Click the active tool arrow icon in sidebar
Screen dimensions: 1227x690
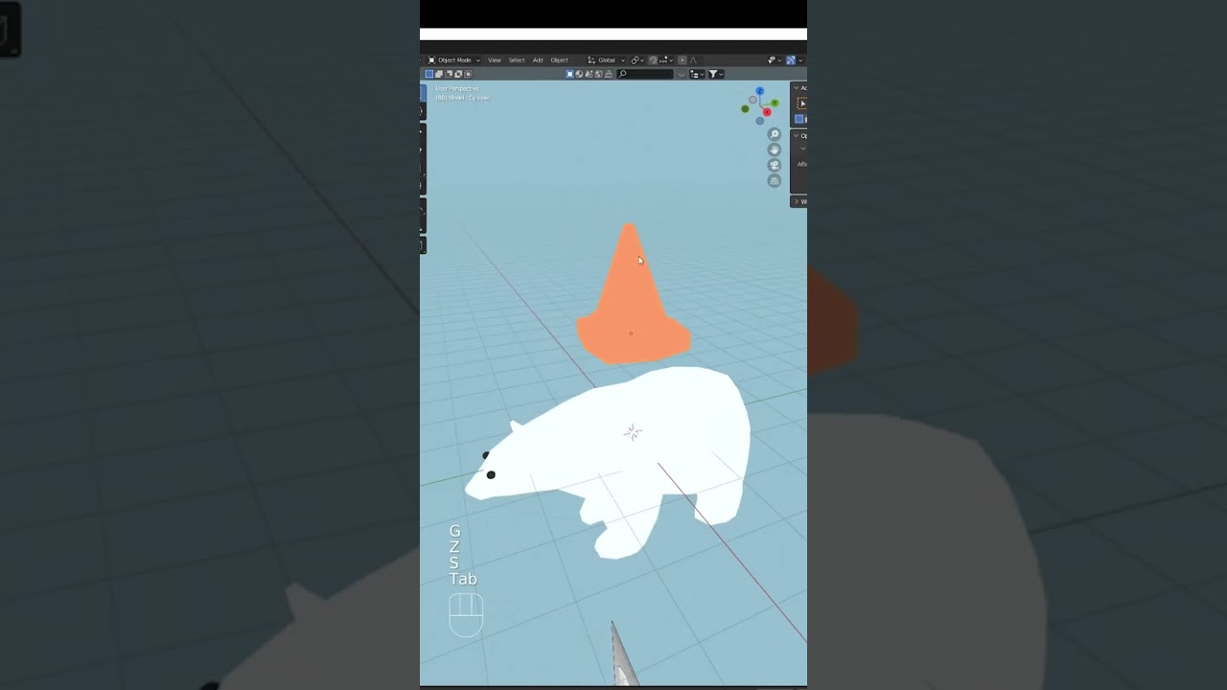click(x=802, y=103)
